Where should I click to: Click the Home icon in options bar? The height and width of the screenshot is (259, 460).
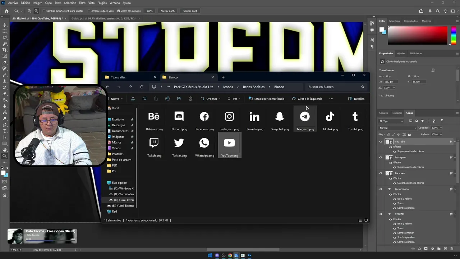tap(6, 11)
